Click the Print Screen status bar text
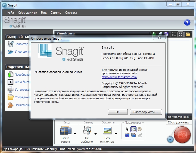The width and height of the screenshot is (196, 153). [67, 149]
